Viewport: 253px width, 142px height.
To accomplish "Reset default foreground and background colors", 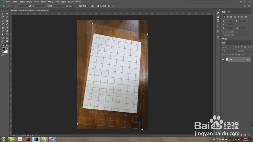I will (x=3, y=52).
